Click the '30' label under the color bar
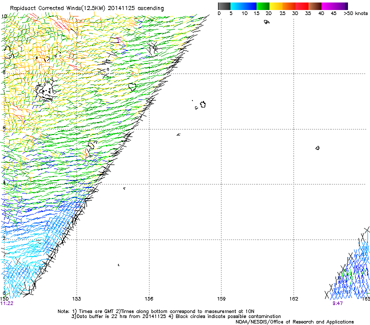Viewport: 370px width, 325px height. point(295,13)
